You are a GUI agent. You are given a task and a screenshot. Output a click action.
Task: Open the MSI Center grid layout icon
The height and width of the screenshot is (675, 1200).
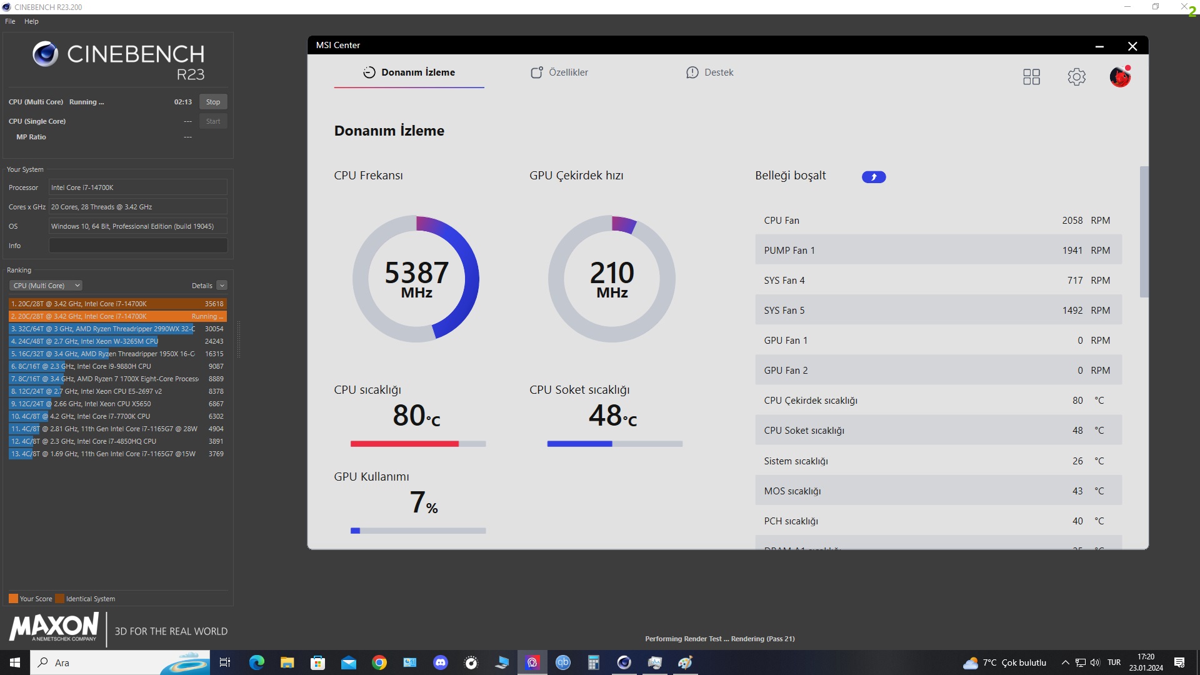coord(1031,77)
